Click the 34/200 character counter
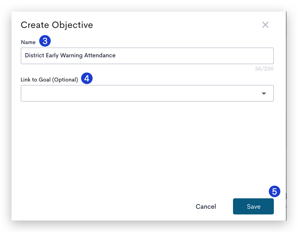This screenshot has width=298, height=232. [264, 69]
